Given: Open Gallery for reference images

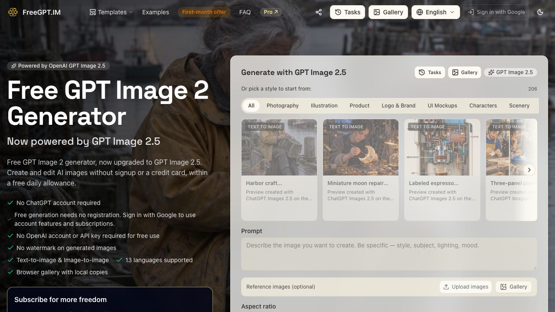Looking at the screenshot, I should pyautogui.click(x=514, y=287).
